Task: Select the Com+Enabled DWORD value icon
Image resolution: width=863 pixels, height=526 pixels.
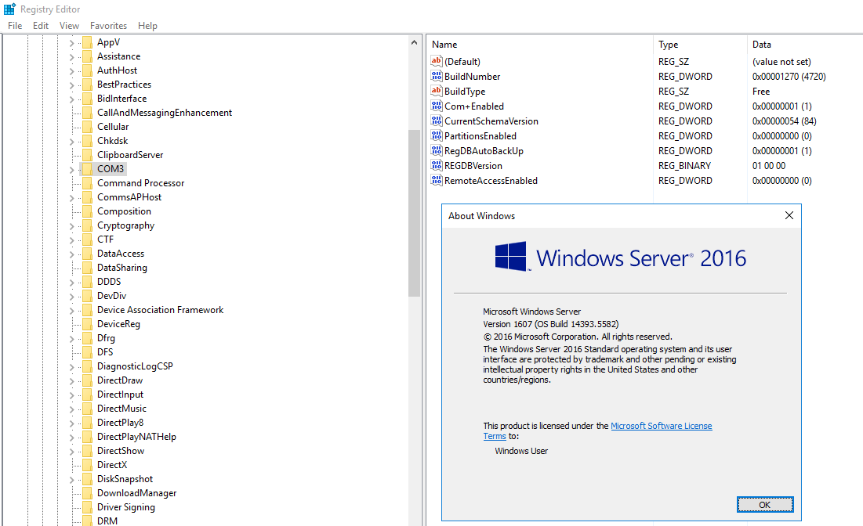Action: (437, 106)
